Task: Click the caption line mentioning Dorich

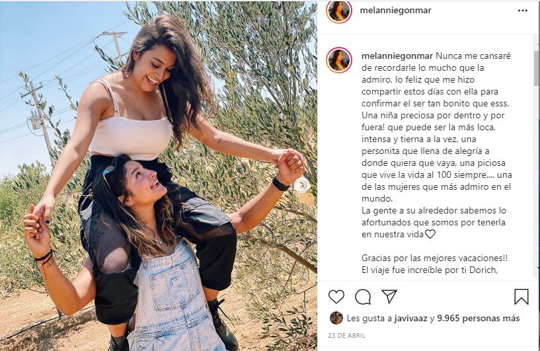Action: click(430, 270)
